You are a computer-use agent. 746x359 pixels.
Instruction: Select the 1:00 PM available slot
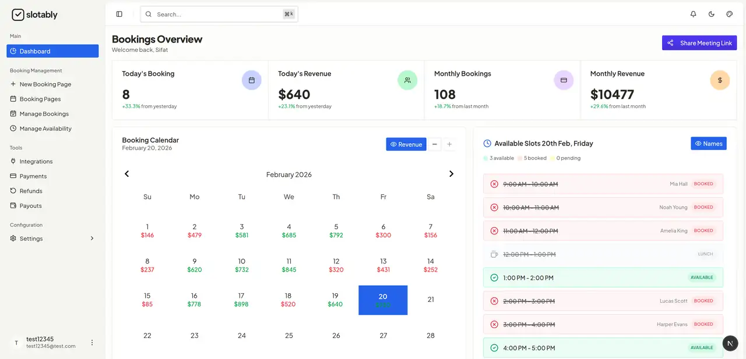pyautogui.click(x=603, y=278)
